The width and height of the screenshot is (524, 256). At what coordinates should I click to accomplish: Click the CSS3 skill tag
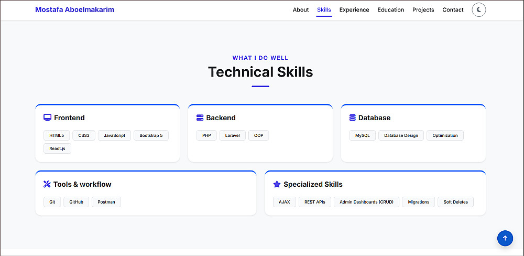point(84,135)
